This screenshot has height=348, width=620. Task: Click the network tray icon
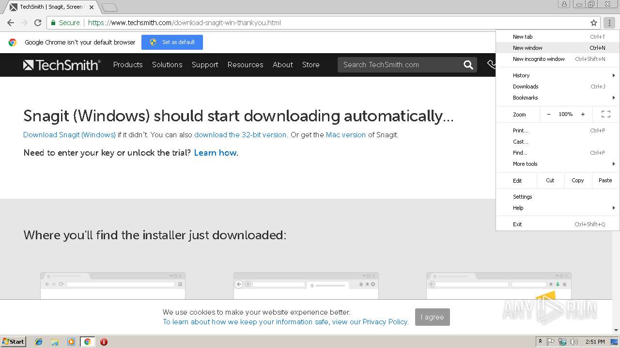pos(562,342)
